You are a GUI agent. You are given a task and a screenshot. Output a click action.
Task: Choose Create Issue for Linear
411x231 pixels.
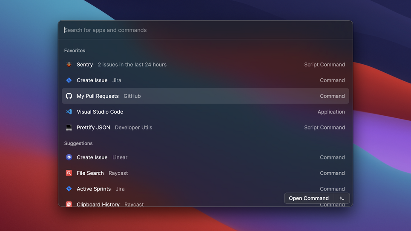(205, 157)
